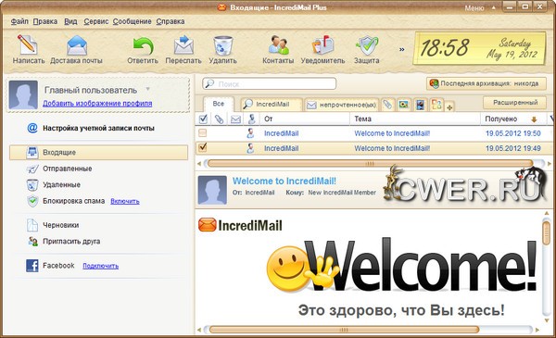Click sender avatar in message preview header
The image size is (556, 338).
point(212,190)
